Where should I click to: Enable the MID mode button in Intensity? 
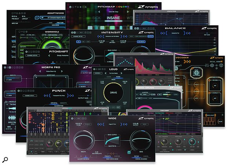point(83,42)
